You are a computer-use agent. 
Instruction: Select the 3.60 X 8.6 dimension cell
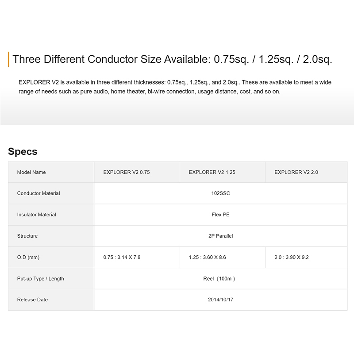208,257
